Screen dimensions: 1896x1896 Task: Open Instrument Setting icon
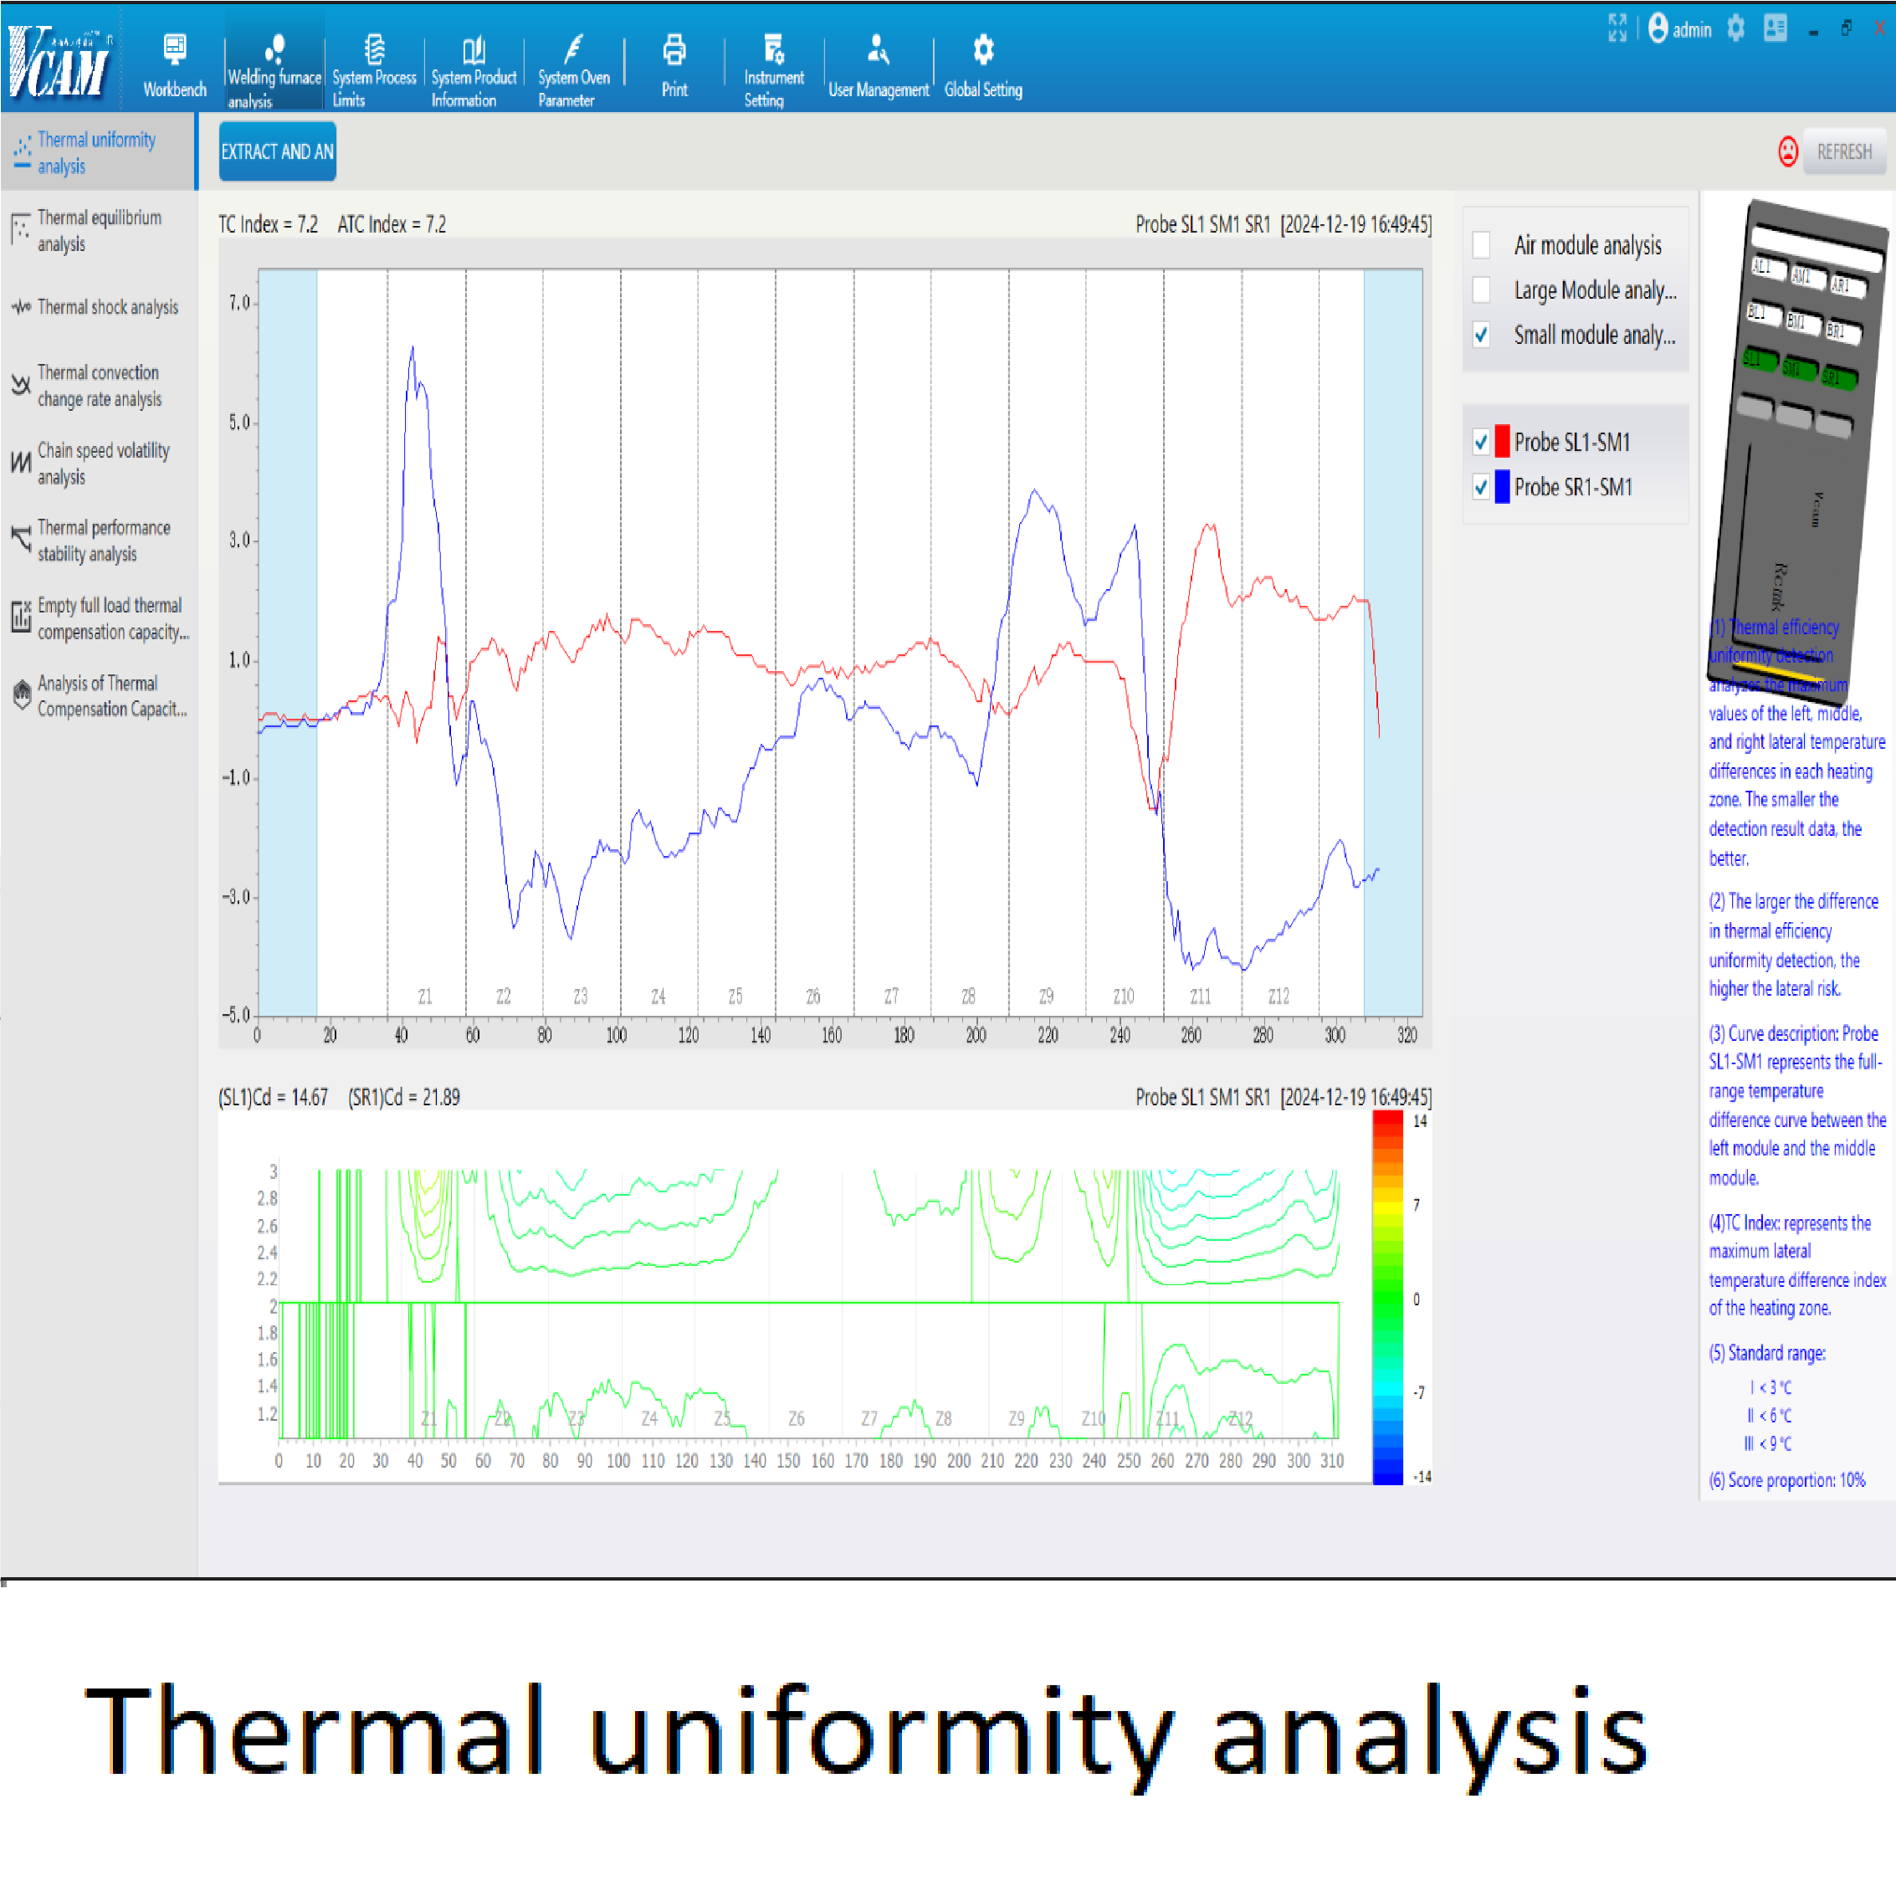[773, 49]
